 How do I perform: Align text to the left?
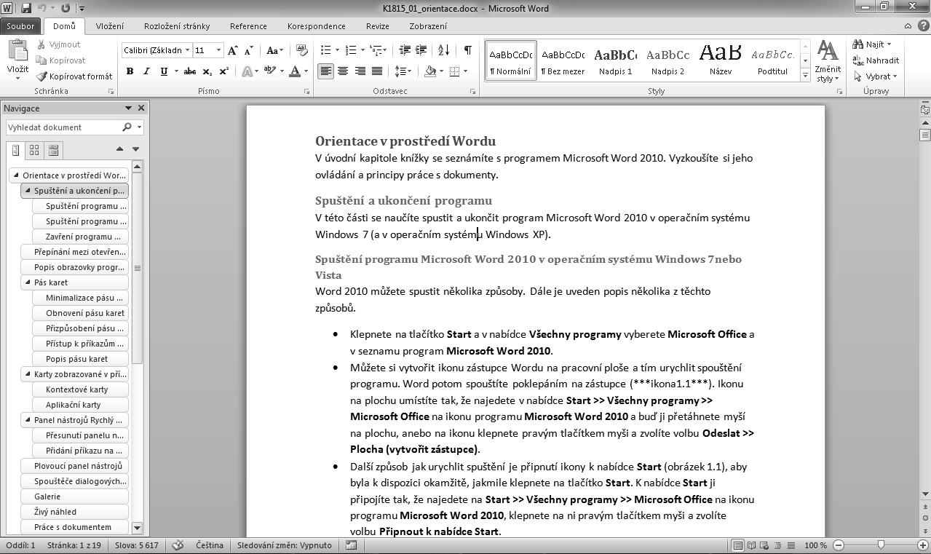(325, 71)
